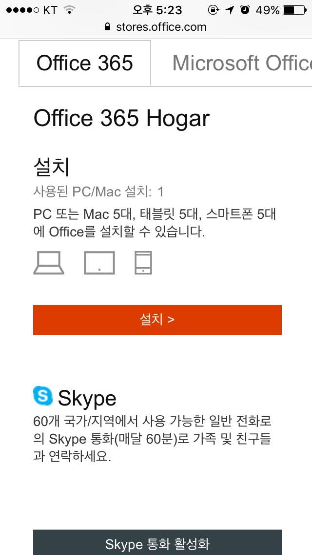Click the laptop device icon
The width and height of the screenshot is (312, 555).
(x=48, y=263)
